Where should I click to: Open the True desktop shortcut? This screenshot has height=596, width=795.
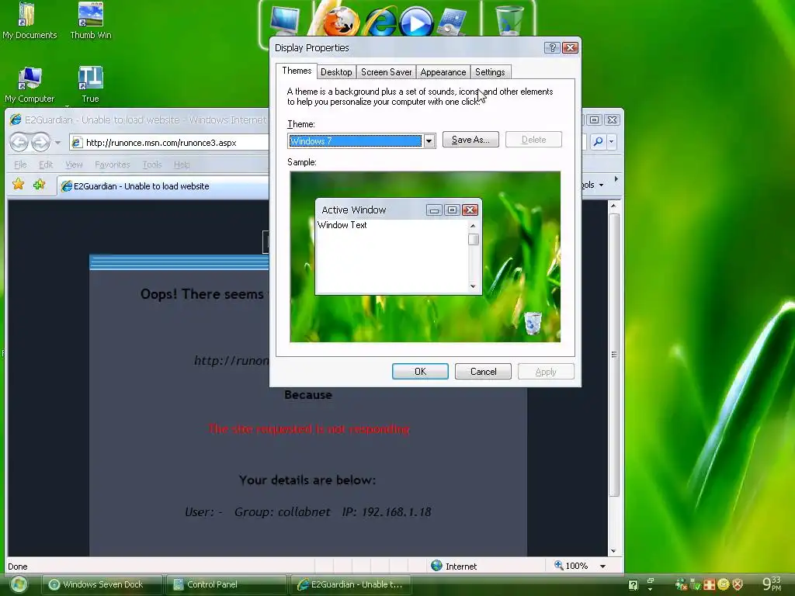(x=90, y=84)
